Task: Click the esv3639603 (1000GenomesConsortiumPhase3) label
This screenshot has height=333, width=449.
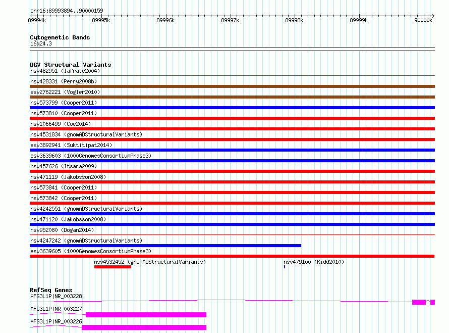Action: pos(91,156)
